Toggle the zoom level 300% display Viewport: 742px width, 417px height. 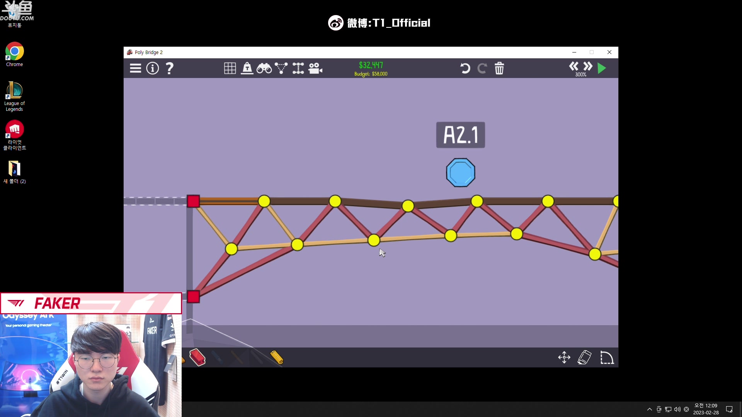pos(582,75)
